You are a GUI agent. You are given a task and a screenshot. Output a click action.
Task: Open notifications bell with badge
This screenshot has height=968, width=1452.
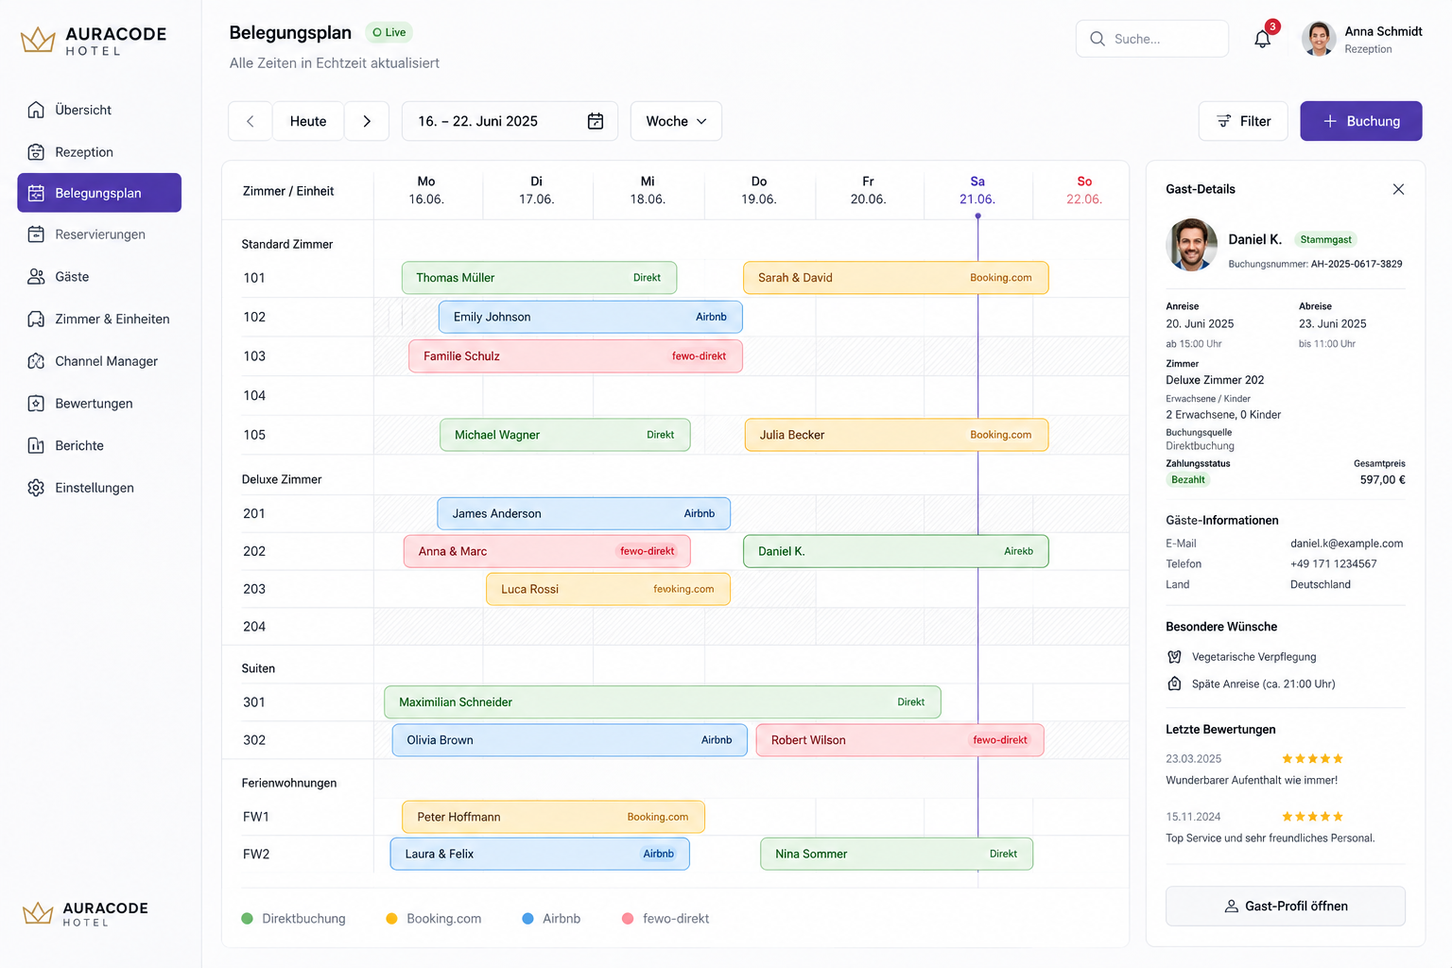point(1263,38)
